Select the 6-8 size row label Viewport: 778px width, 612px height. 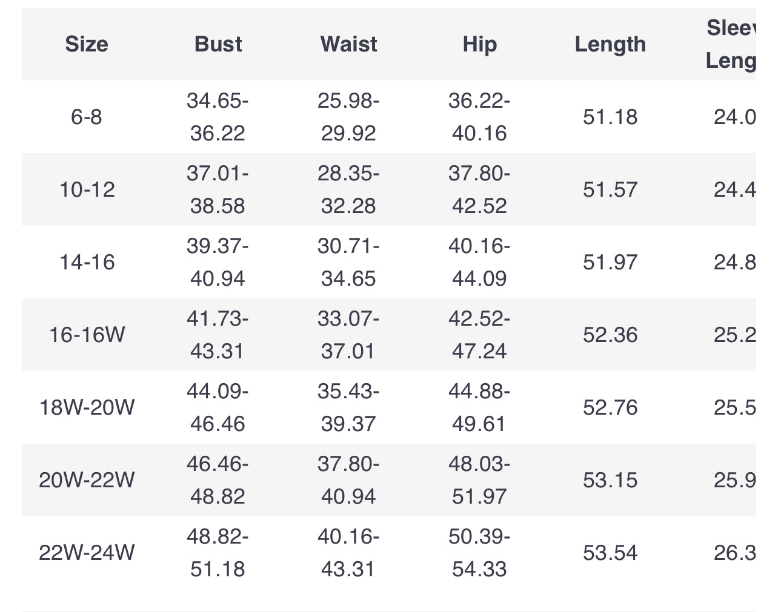[87, 117]
